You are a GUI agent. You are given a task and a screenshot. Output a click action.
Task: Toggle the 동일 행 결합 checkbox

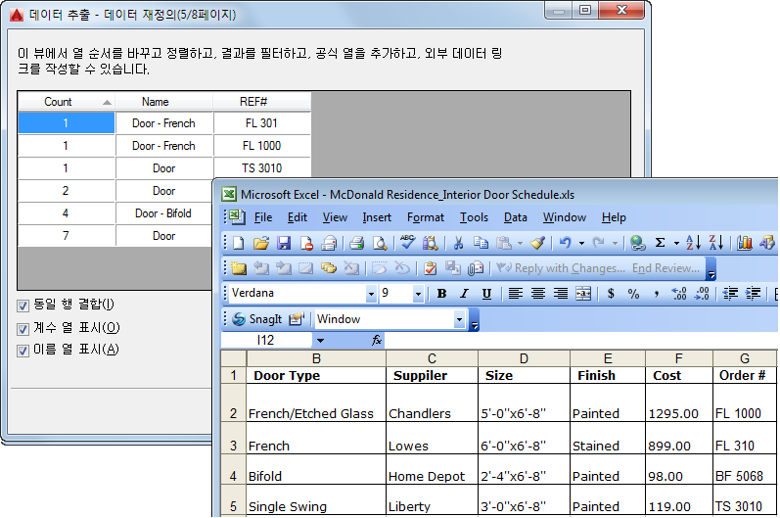[23, 306]
